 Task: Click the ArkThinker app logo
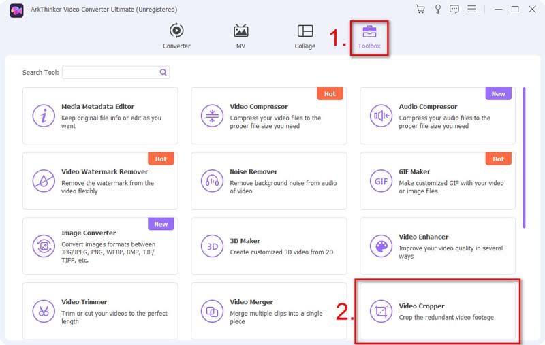pos(16,10)
